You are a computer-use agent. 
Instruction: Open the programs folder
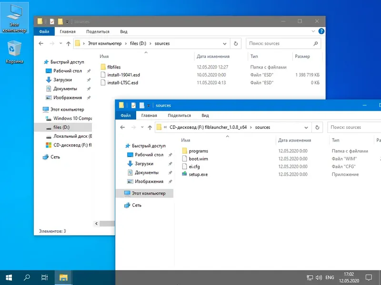[198, 151]
